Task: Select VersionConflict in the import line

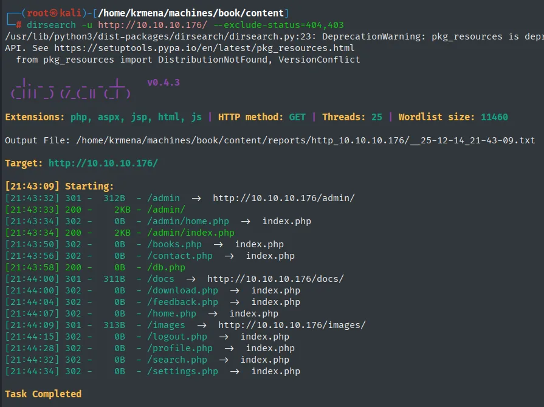Action: click(x=319, y=60)
